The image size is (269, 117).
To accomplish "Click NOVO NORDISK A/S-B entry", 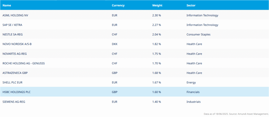I will coord(17,44).
